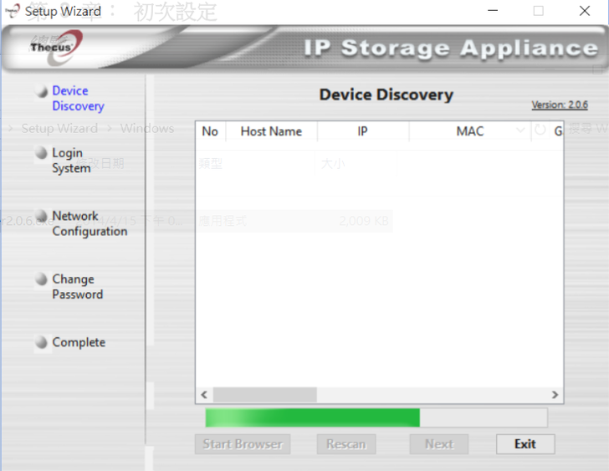Image resolution: width=609 pixels, height=471 pixels.
Task: Click the Device Discovery heading
Action: [x=386, y=95]
